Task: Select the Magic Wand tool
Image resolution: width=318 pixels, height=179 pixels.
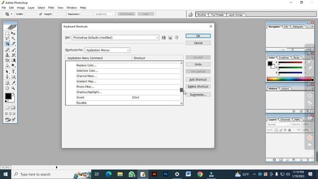Action: (13, 38)
